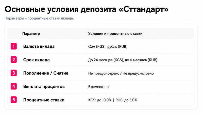Select the Валюта вклада row label

click(x=39, y=46)
